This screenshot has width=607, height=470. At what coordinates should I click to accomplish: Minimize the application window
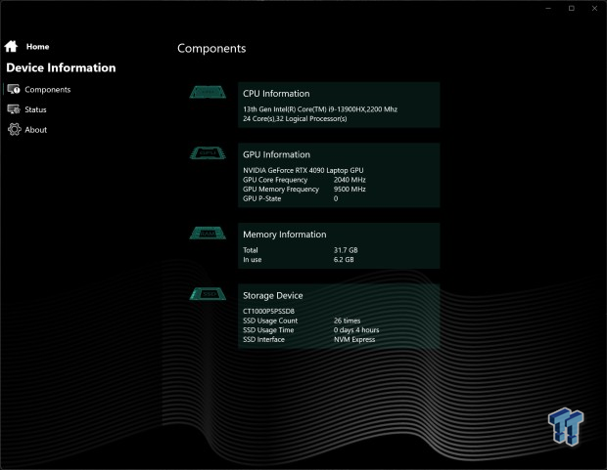[x=548, y=8]
